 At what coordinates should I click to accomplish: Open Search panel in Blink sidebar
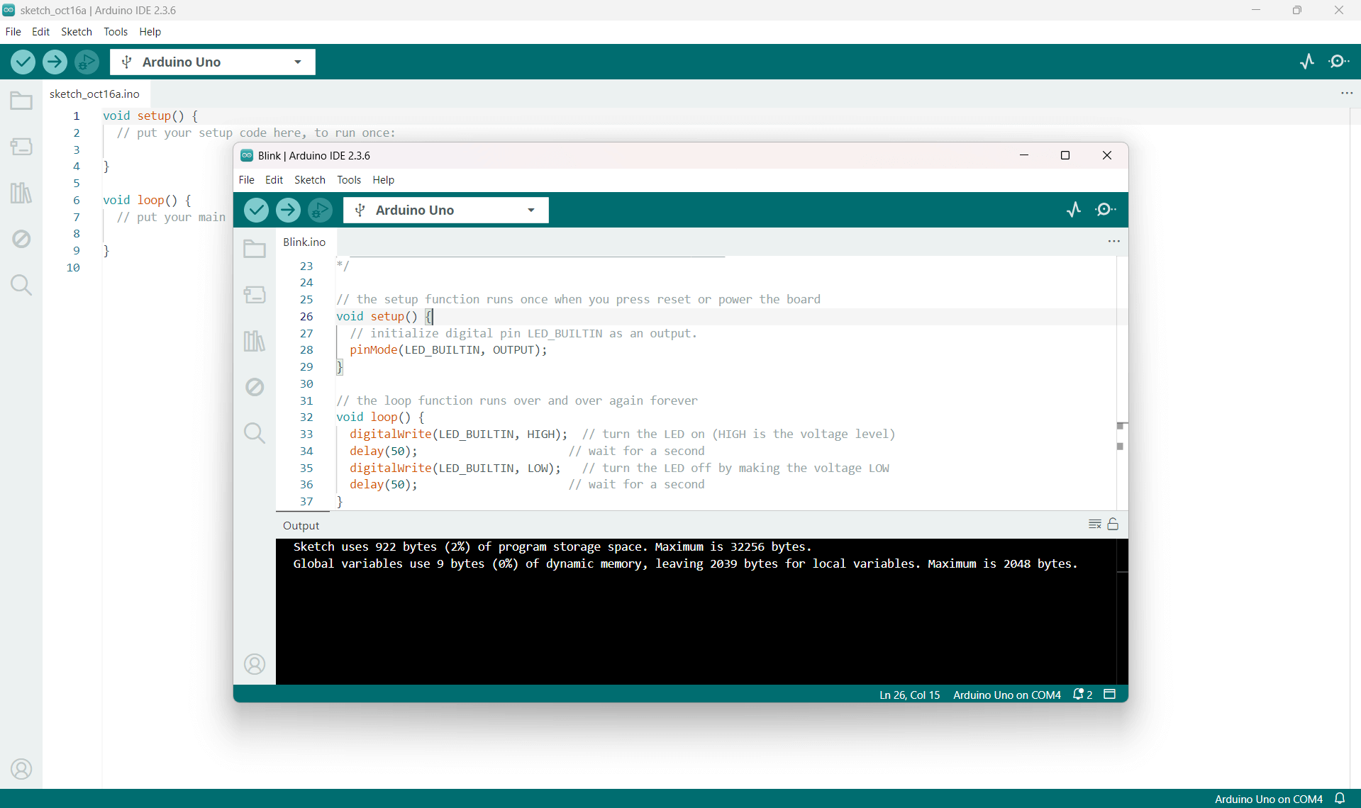(x=255, y=433)
